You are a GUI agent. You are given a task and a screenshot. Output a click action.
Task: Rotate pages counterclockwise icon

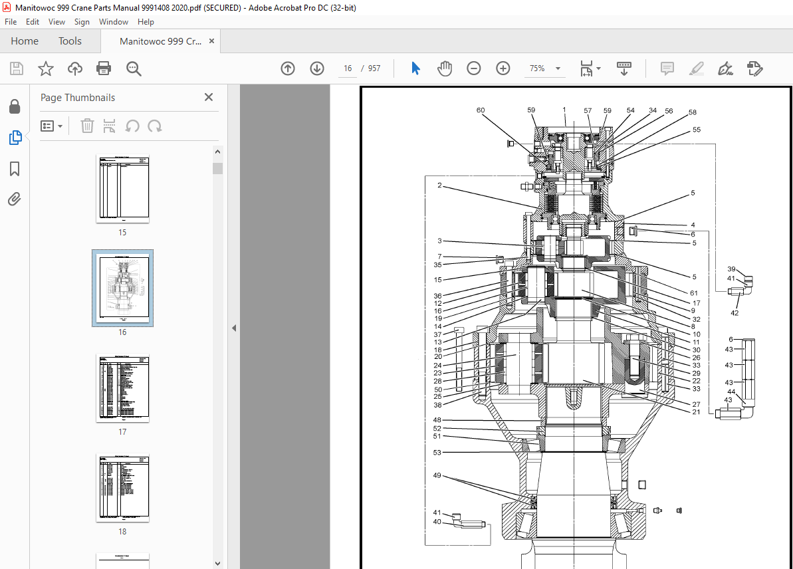[x=132, y=126]
